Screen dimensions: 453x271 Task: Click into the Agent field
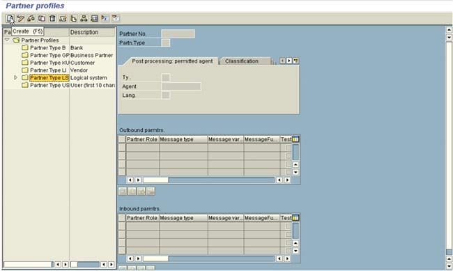[x=181, y=86]
